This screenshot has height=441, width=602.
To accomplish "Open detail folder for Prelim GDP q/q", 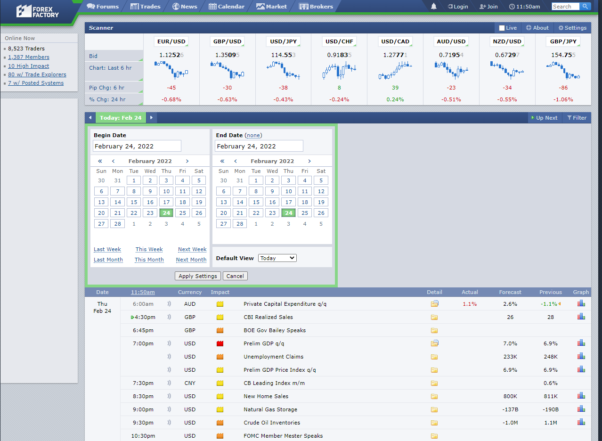I will coord(434,343).
